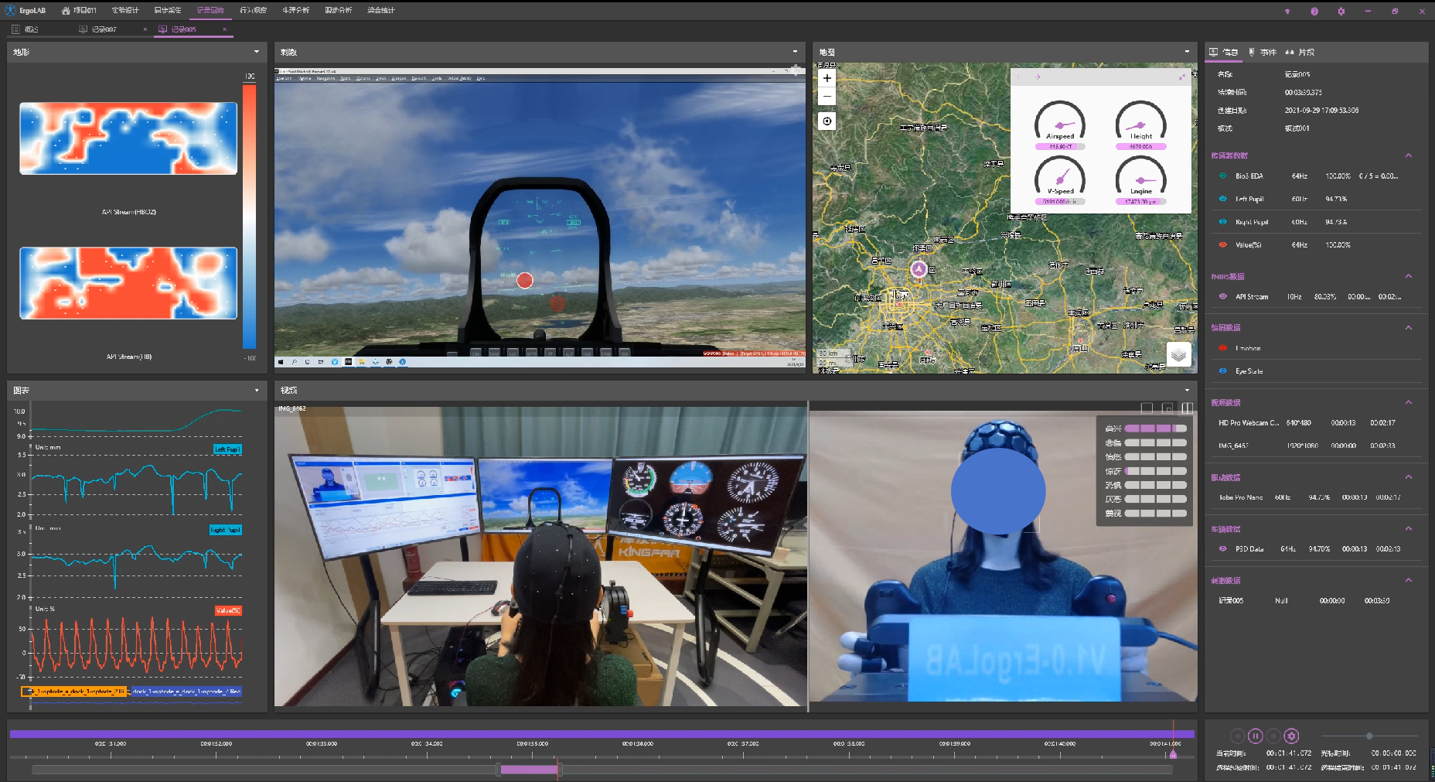Click the Height gauge
This screenshot has width=1435, height=782.
1141,125
